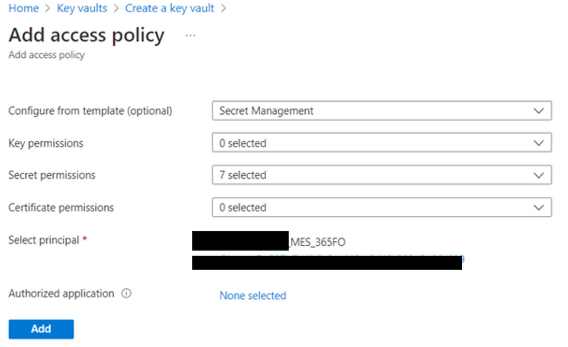
Task: Click chevron arrow on Certificate permissions
Action: pos(538,208)
